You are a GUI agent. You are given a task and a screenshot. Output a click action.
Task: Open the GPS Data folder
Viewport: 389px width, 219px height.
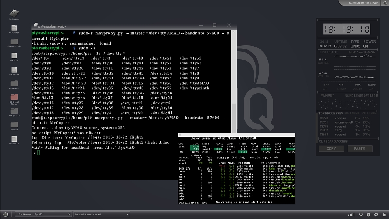[x=14, y=126]
